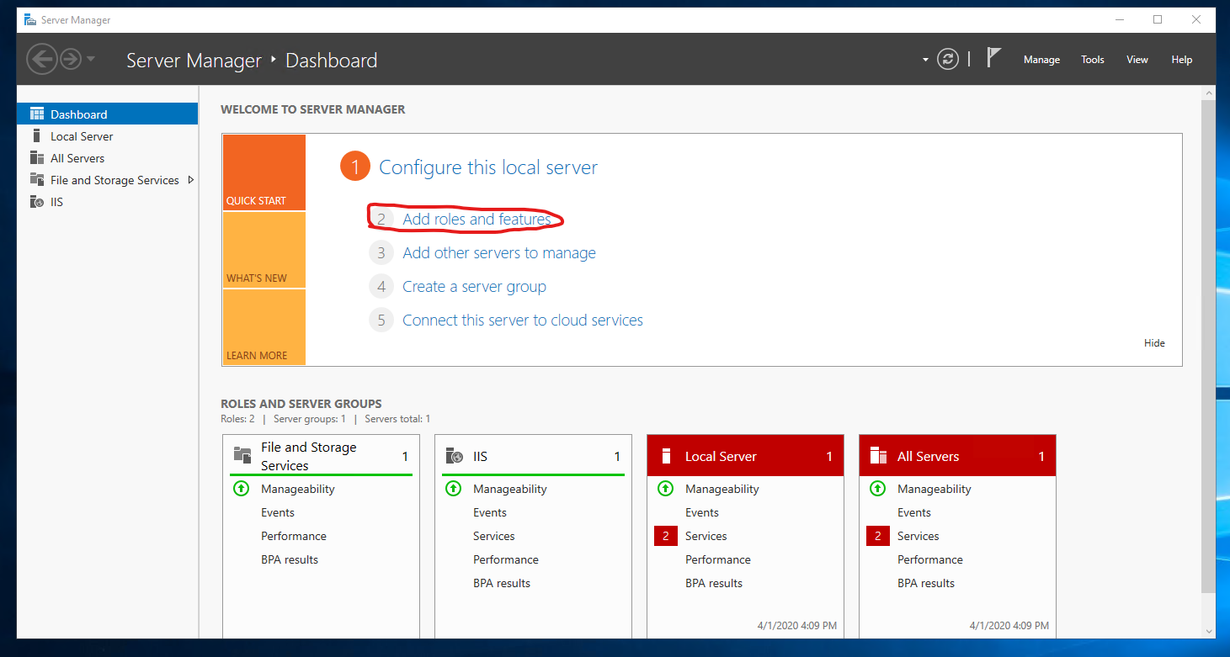The image size is (1230, 657).
Task: Click Connect this server to cloud services
Action: pyautogui.click(x=523, y=321)
